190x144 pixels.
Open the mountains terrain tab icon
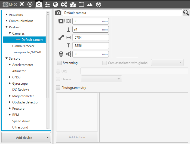click(90, 4)
